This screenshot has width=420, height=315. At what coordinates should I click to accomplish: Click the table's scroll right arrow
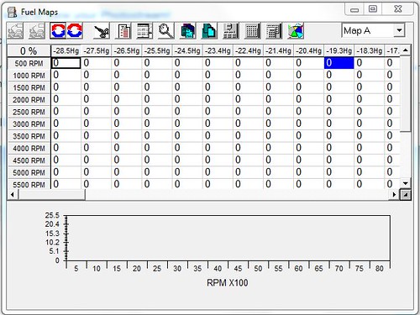(395, 194)
